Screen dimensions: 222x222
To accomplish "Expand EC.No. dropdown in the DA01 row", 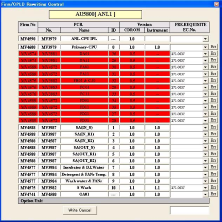I will coord(205,54).
